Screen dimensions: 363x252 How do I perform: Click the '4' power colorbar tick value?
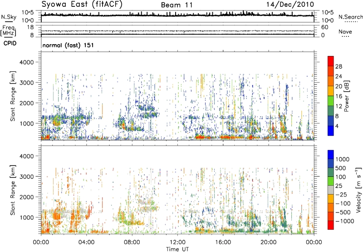click(x=337, y=126)
